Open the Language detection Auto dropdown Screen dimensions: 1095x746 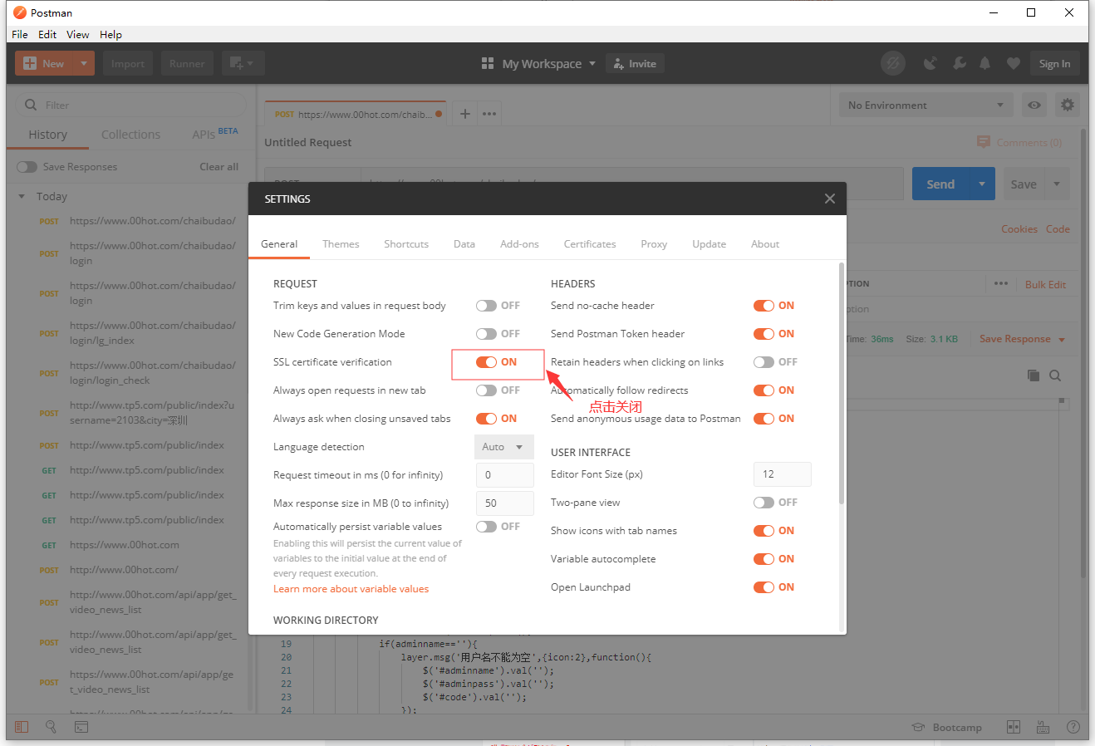tap(504, 446)
